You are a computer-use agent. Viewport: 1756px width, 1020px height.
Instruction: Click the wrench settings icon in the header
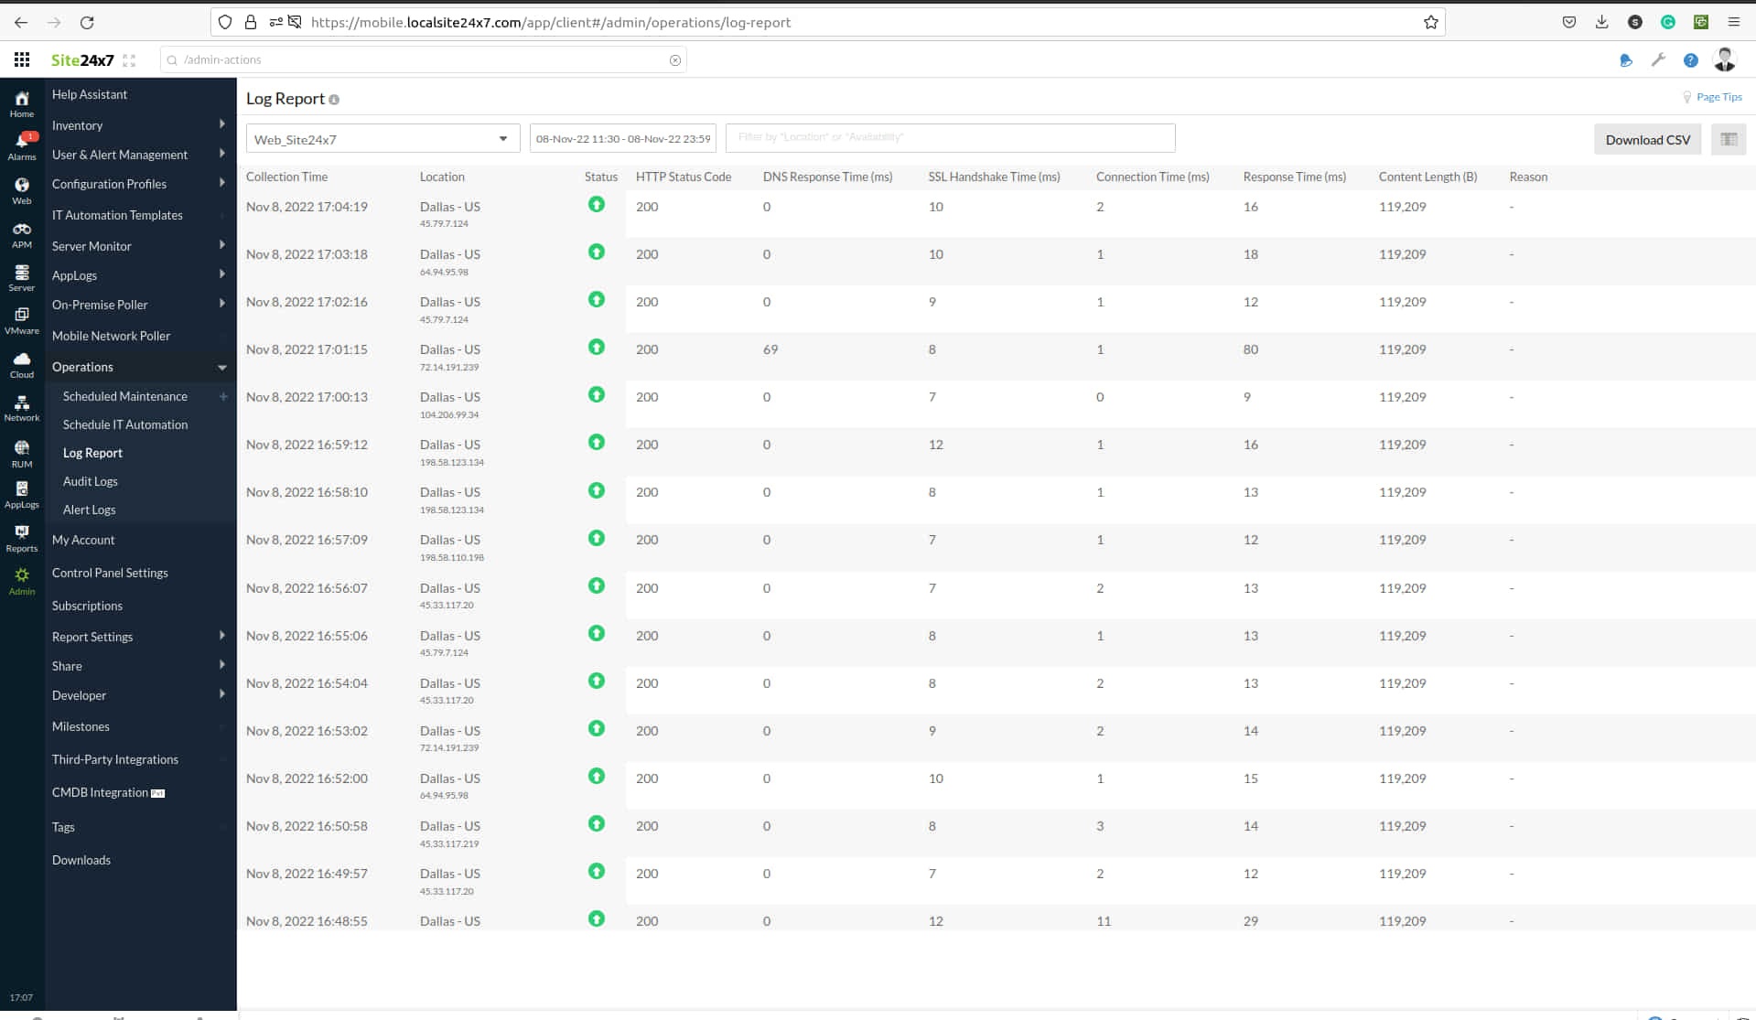click(1658, 59)
